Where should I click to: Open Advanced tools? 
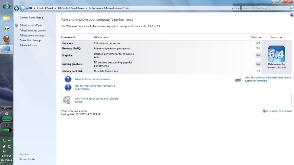tap(28, 45)
